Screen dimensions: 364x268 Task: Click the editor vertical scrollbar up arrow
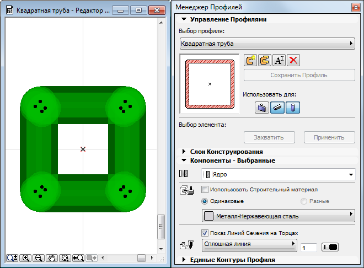coord(162,23)
